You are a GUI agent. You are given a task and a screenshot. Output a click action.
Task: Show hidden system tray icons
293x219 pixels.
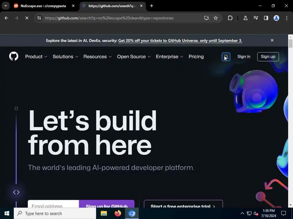[x=242, y=213]
